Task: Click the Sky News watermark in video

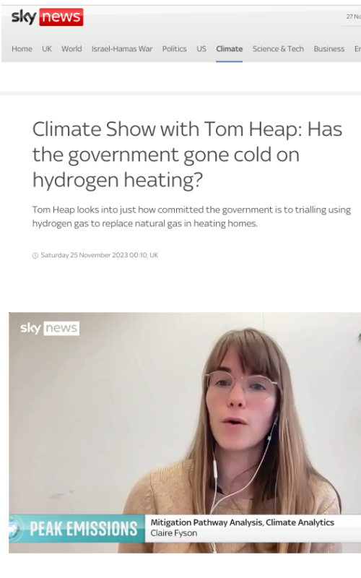Action: [50, 328]
